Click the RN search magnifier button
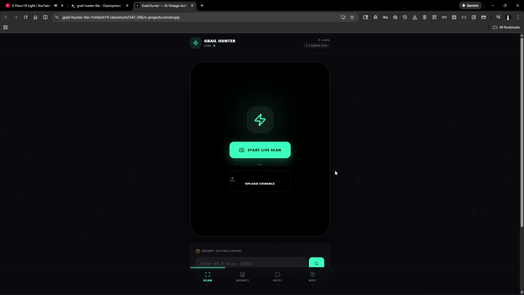Image resolution: width=524 pixels, height=295 pixels. click(x=316, y=263)
